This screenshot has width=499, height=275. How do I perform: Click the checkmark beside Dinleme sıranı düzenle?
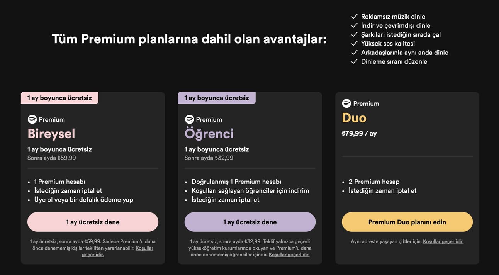click(x=354, y=61)
